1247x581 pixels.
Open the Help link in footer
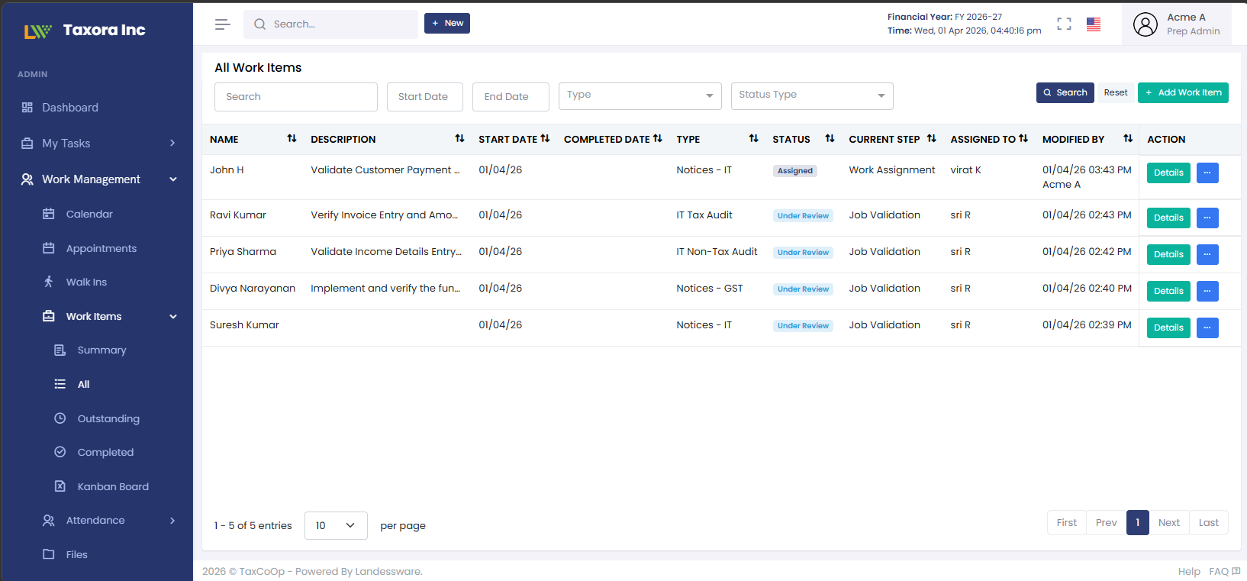point(1189,571)
